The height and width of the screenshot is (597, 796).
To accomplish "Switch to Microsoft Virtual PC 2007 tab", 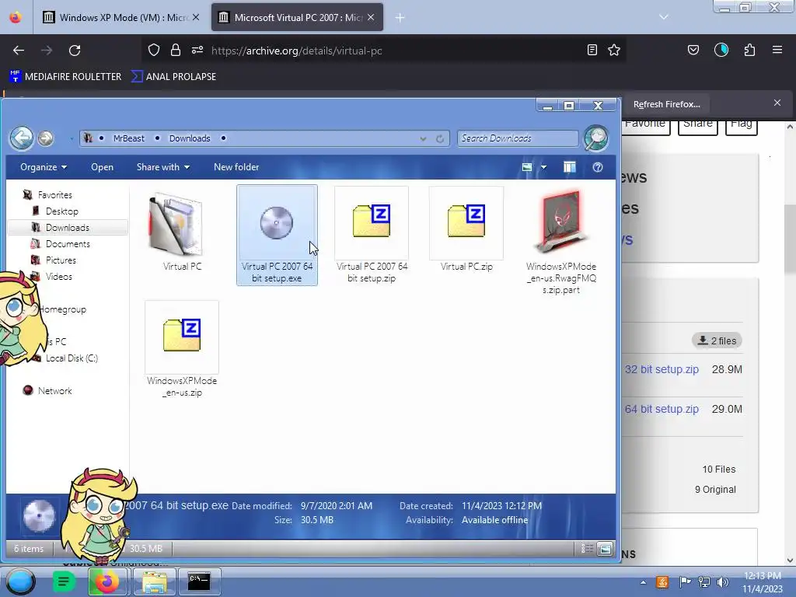I will tap(298, 18).
